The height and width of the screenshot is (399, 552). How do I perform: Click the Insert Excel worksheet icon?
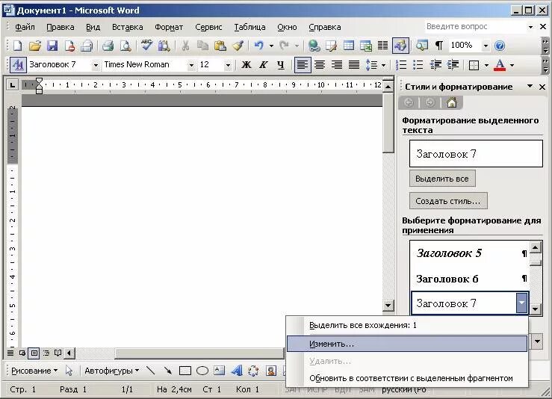pos(366,46)
